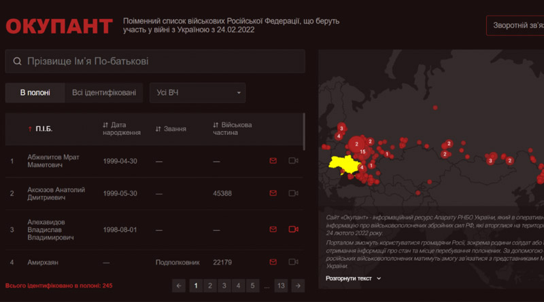Click the envelope icon for Аксюзов Анатолий
This screenshot has width=544, height=302.
pyautogui.click(x=273, y=193)
